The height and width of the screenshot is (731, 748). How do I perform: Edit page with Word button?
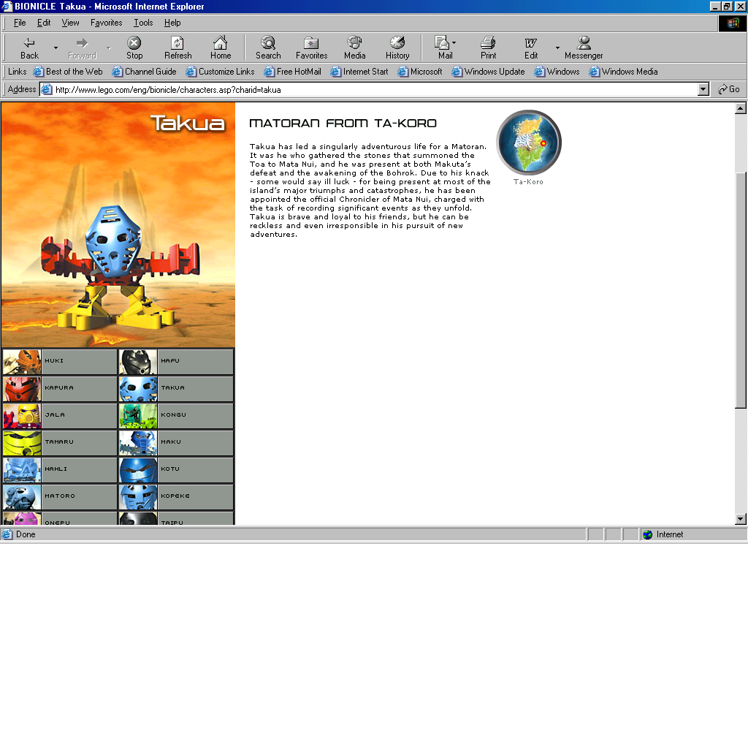(x=531, y=48)
